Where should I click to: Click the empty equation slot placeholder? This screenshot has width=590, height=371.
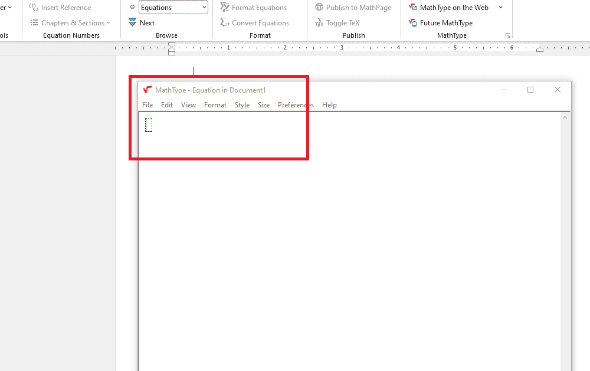coord(149,125)
